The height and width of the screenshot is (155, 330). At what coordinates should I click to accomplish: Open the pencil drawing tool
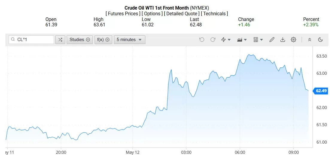[x=272, y=40]
